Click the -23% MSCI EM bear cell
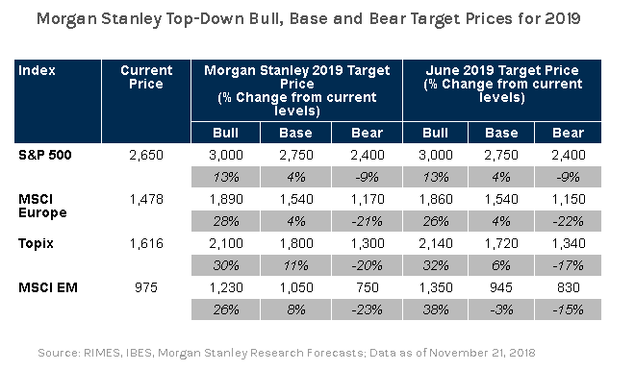Viewport: 635px width, 371px height. 367,309
